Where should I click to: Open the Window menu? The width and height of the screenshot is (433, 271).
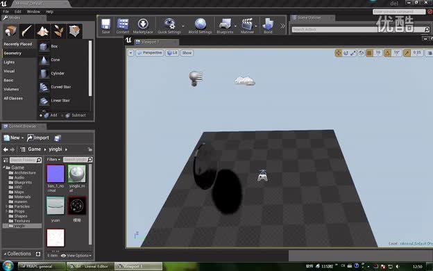pyautogui.click(x=33, y=12)
